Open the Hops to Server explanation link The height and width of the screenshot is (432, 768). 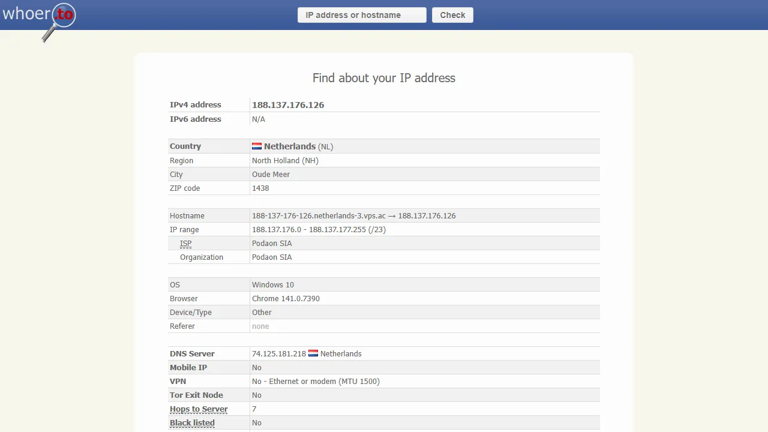tap(199, 409)
